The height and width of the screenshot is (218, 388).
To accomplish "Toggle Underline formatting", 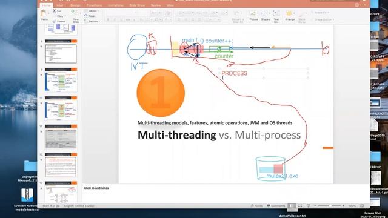I will tap(121, 20).
